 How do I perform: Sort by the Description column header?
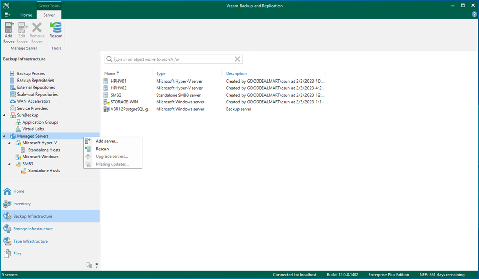click(x=236, y=73)
